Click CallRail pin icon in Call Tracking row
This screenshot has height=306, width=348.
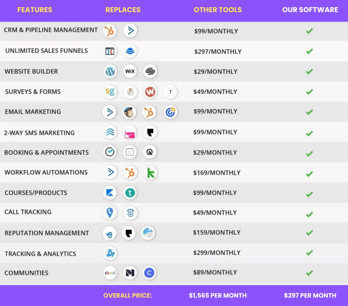[110, 213]
